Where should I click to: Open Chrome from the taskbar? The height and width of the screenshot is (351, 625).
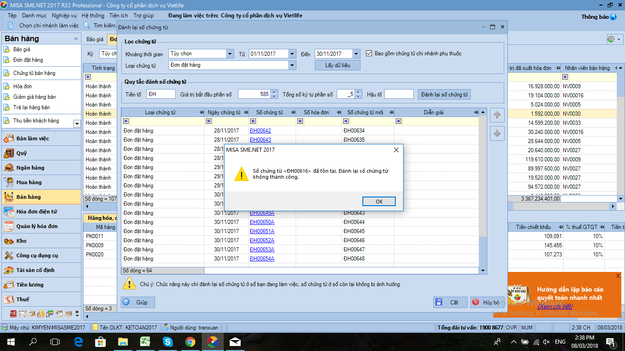click(190, 341)
